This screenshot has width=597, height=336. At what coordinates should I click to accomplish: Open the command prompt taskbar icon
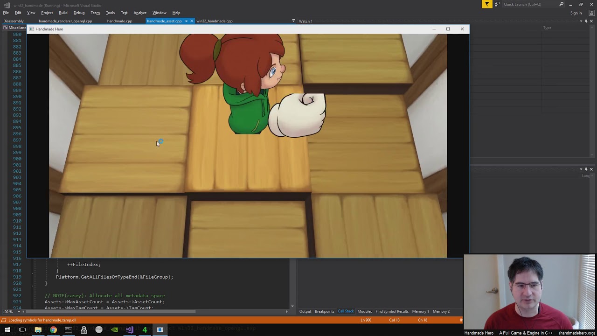click(69, 330)
